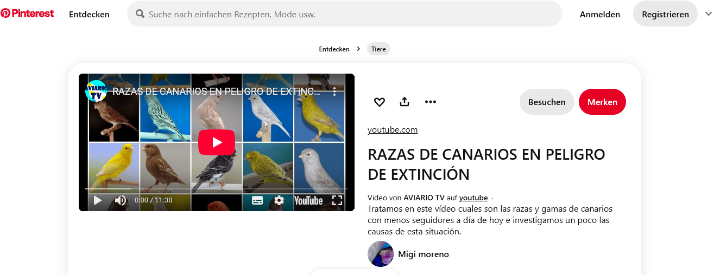Click the pin title RAZAS DE CANARIOS

tap(486, 164)
